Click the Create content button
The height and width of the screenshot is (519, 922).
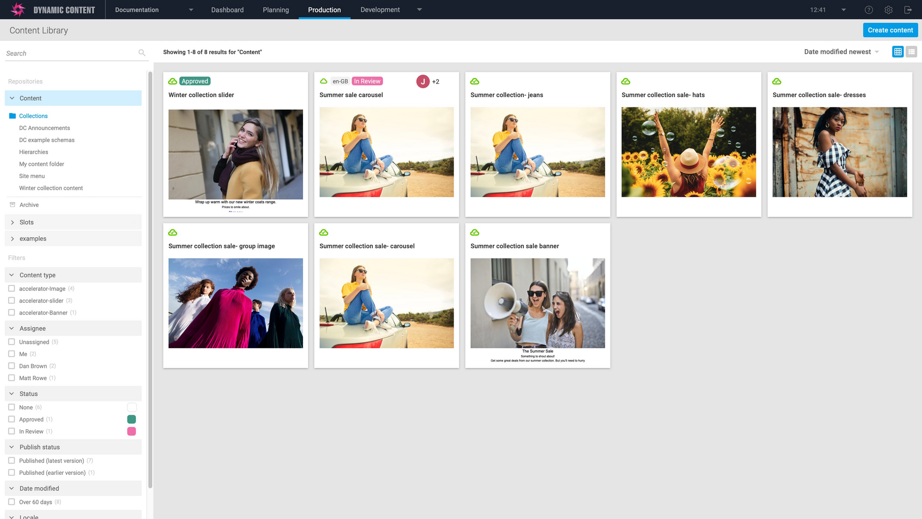pyautogui.click(x=890, y=30)
